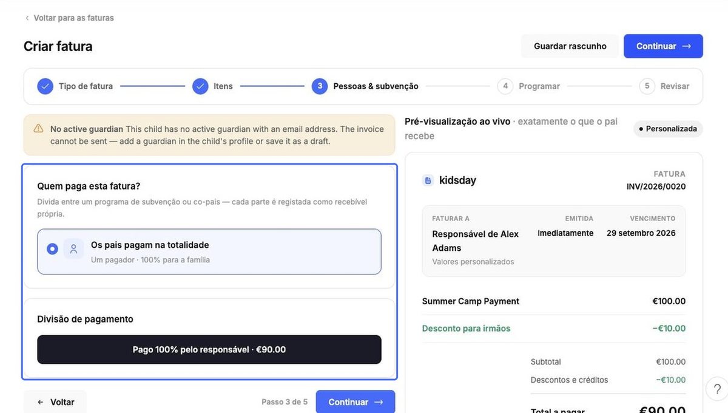Screen dimensions: 728x413
Task: Click the Voltar button at bottom
Action: point(55,402)
